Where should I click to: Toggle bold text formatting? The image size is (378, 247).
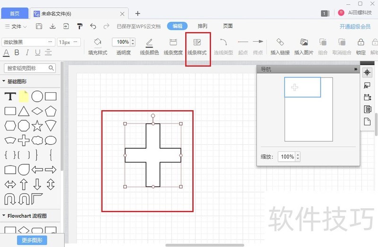point(17,53)
